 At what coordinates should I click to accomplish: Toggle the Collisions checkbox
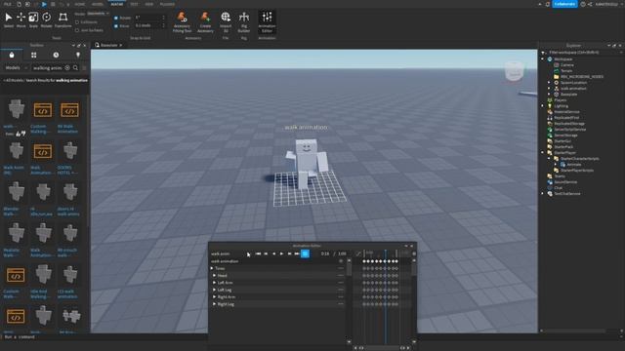pos(77,22)
